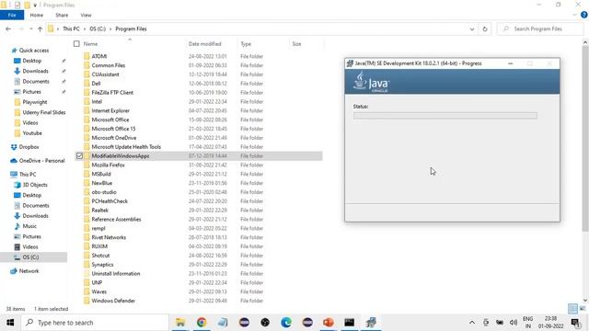This screenshot has height=331, width=589.
Task: Open Explorer help question icon
Action: point(584,15)
